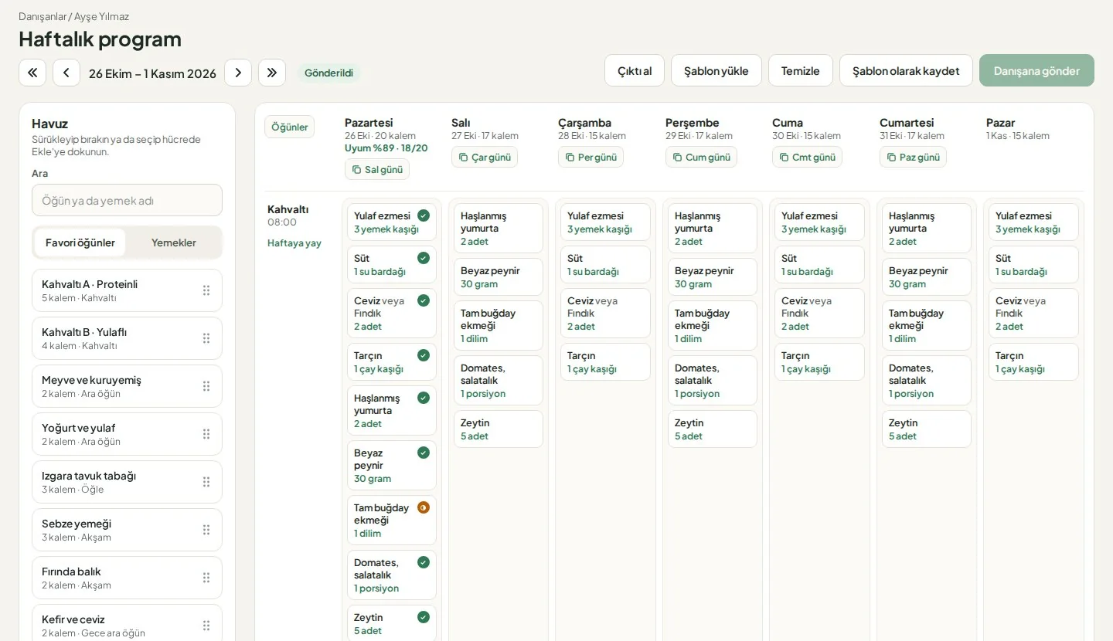
Task: Jump forward with the double-right arrow button
Action: (272, 73)
